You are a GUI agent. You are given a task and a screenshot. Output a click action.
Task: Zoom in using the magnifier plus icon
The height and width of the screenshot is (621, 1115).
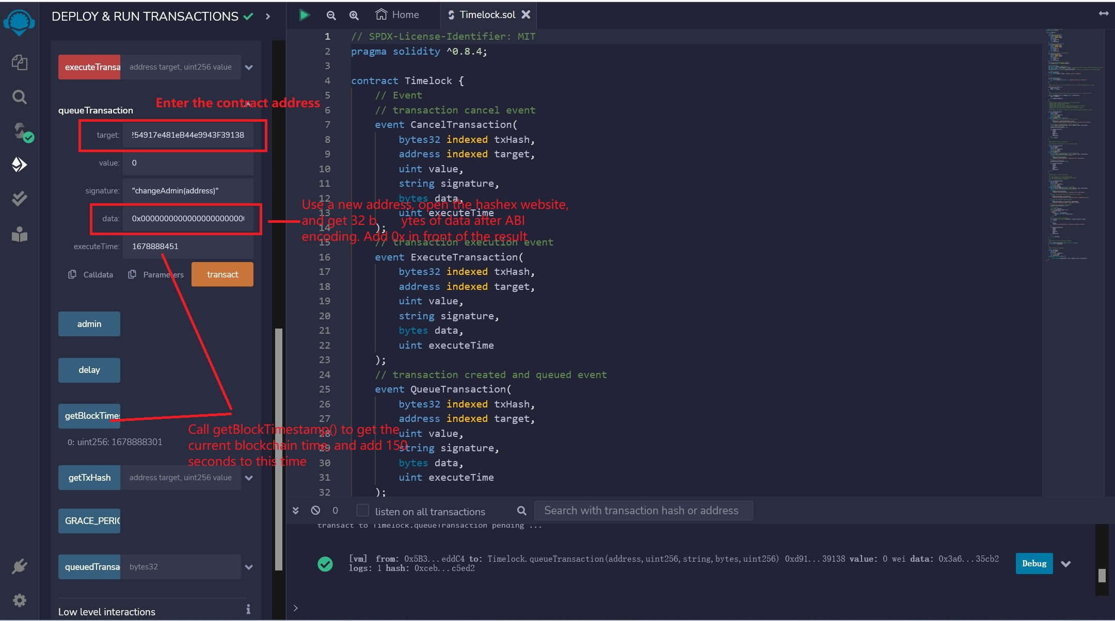[353, 15]
